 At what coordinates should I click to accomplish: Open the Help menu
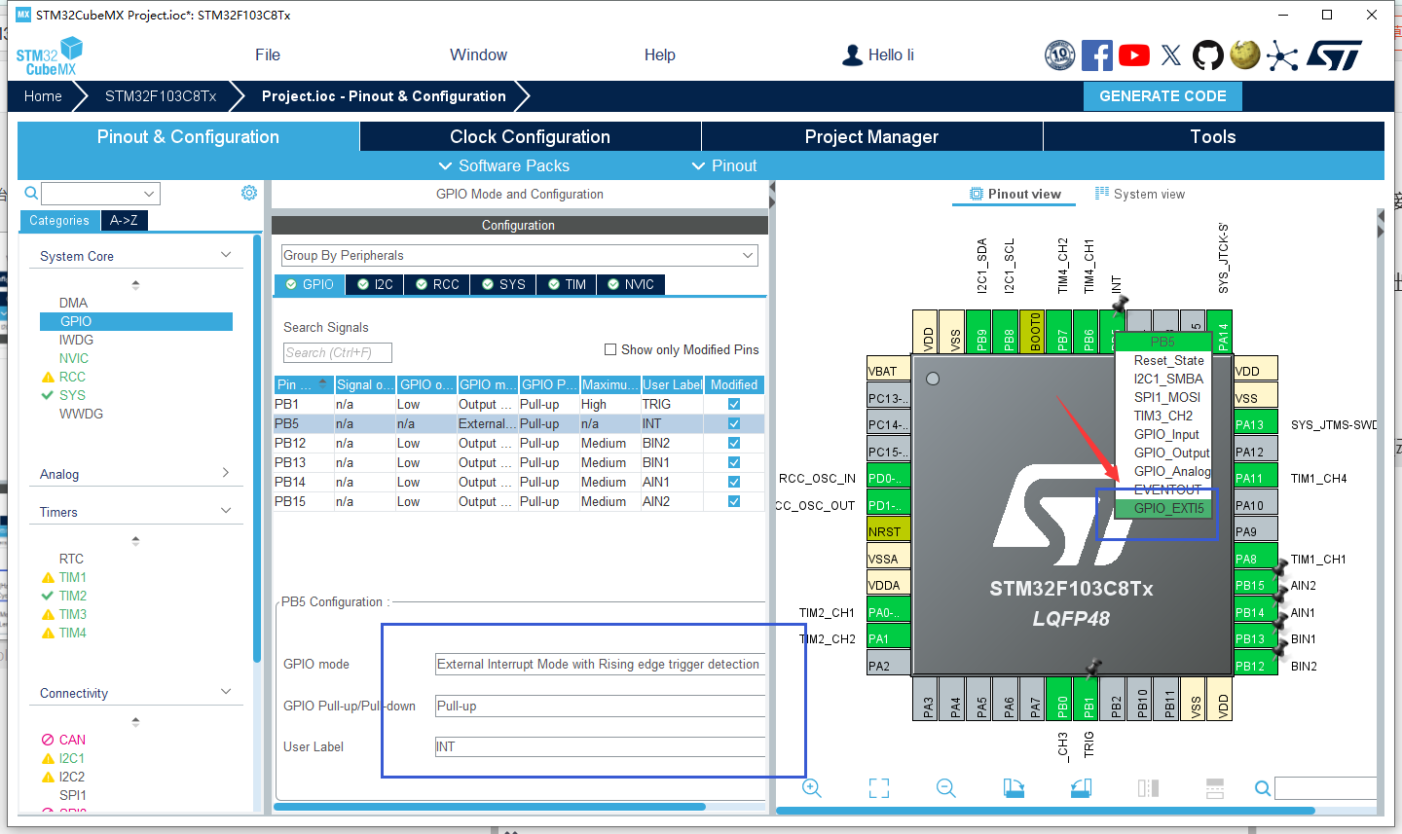tap(660, 55)
